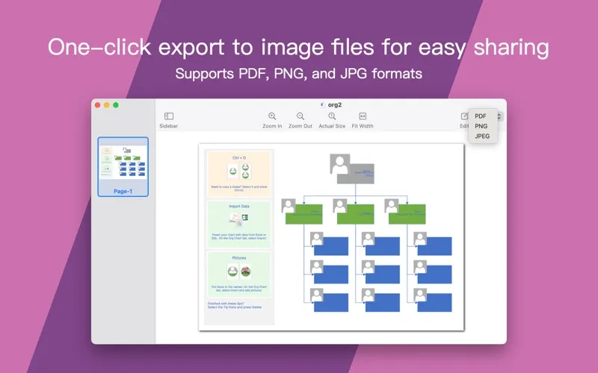Click the middle green manager box

pos(356,214)
